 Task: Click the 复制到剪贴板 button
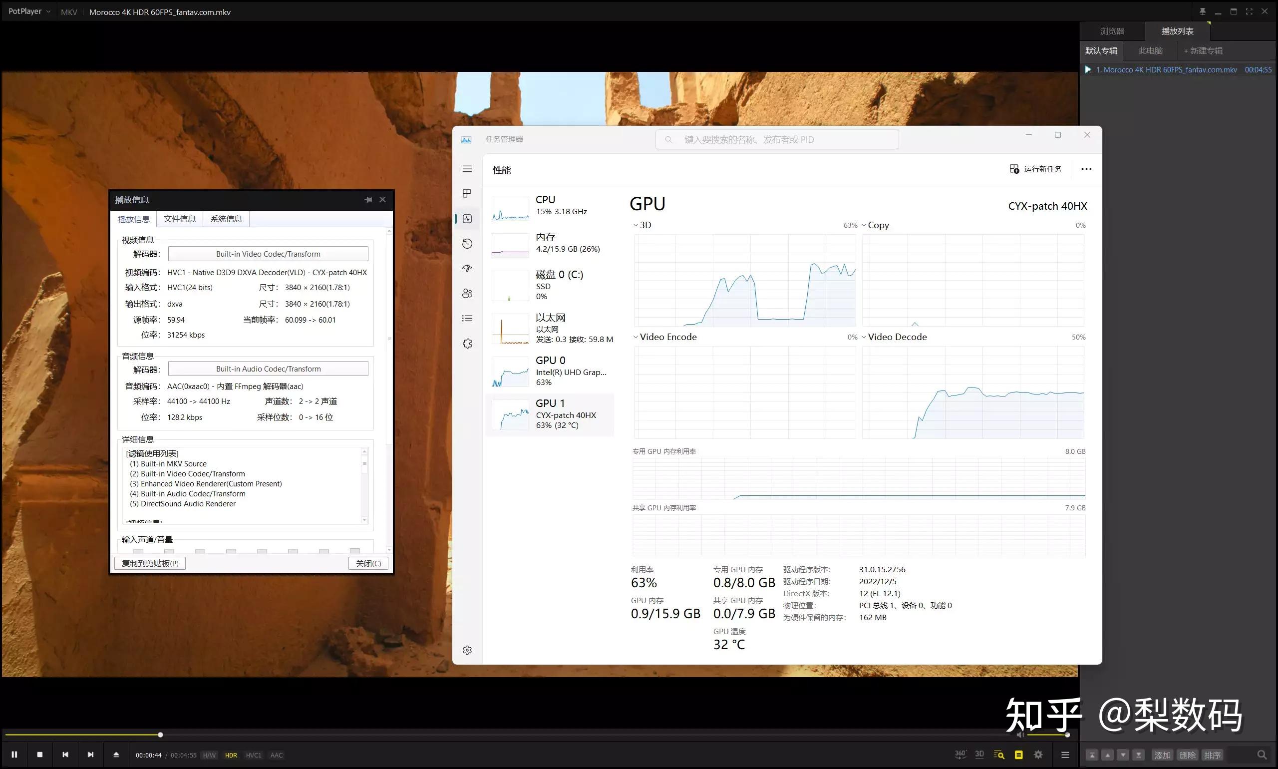[150, 563]
